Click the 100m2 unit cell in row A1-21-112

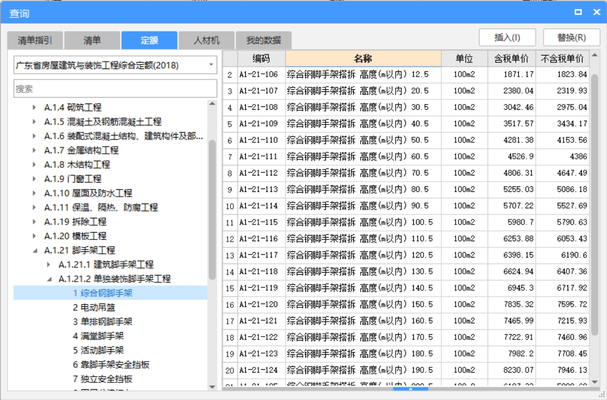tap(464, 173)
